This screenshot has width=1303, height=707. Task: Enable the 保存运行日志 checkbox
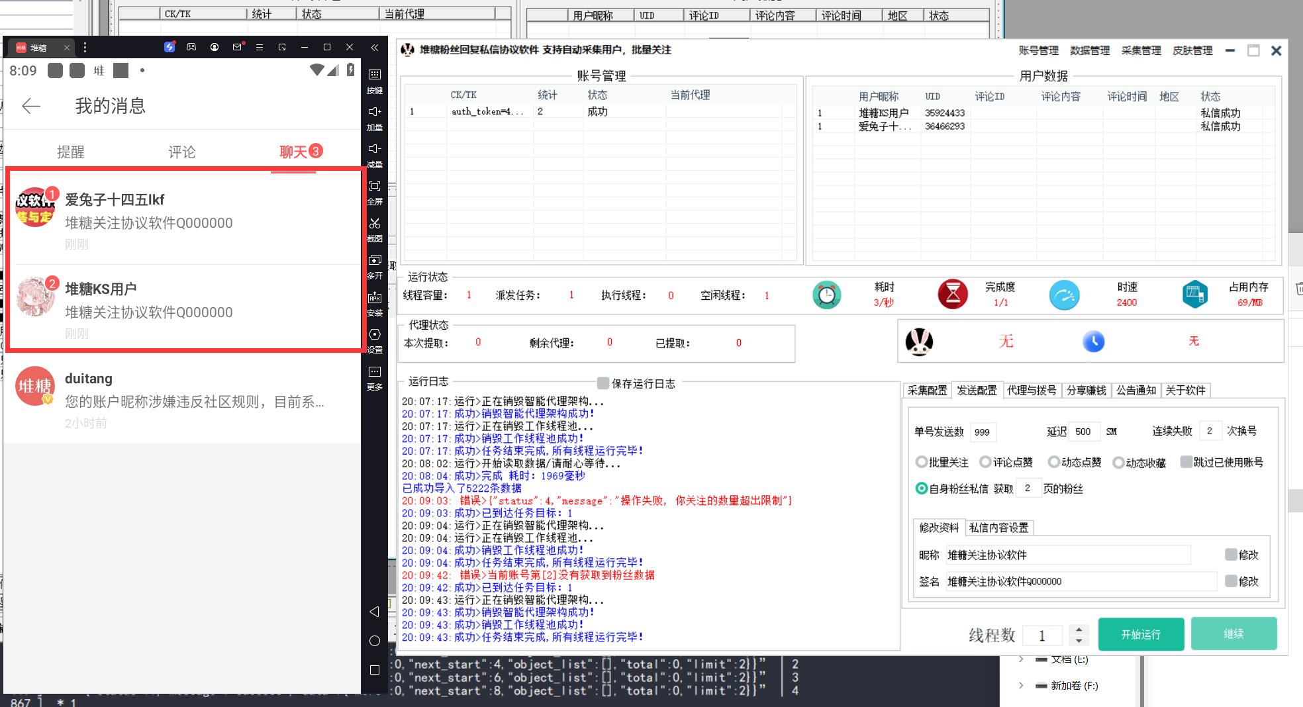pyautogui.click(x=603, y=383)
